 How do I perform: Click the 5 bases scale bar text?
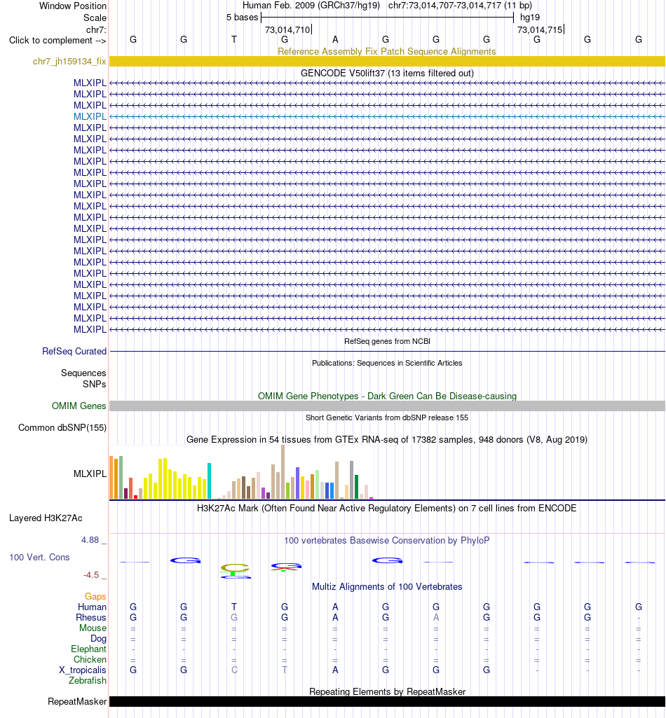[x=243, y=18]
